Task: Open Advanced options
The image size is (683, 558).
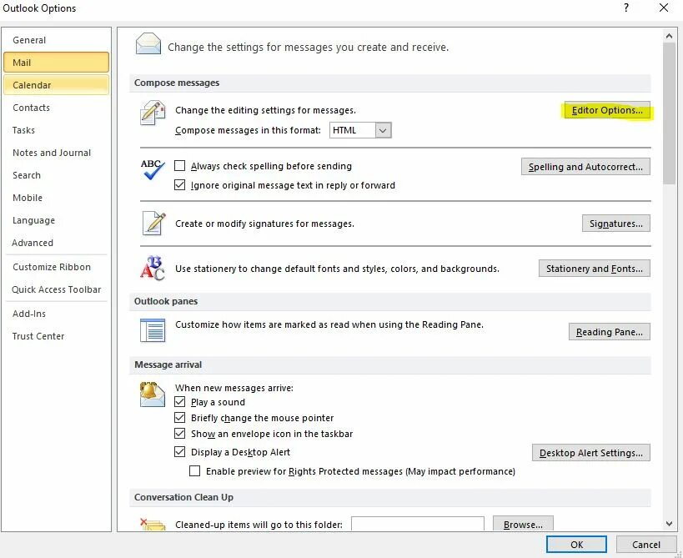Action: point(56,243)
